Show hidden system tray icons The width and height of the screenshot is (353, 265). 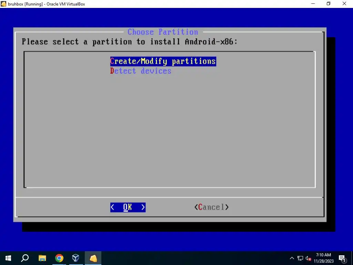[292, 258]
